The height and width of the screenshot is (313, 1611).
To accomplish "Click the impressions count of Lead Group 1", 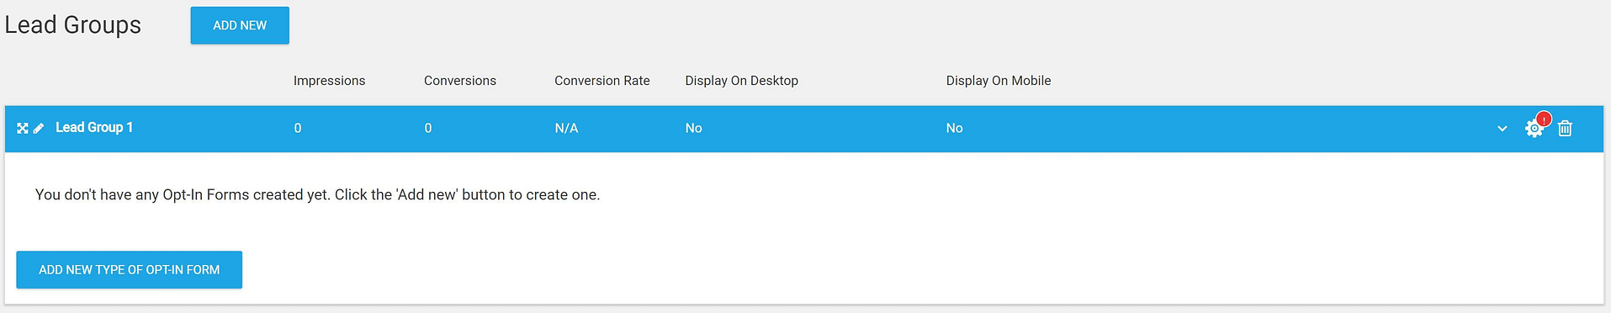I will (x=298, y=128).
